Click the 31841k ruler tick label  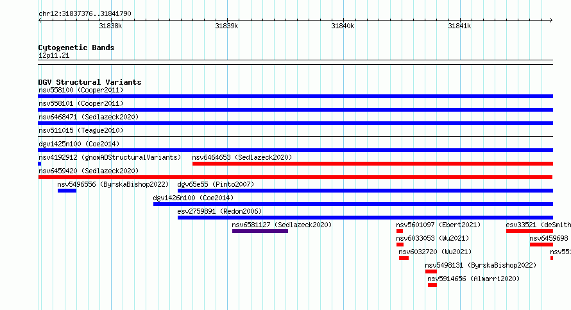(x=459, y=26)
